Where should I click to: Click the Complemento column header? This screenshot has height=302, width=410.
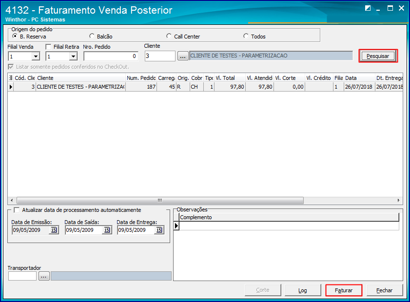coord(289,217)
